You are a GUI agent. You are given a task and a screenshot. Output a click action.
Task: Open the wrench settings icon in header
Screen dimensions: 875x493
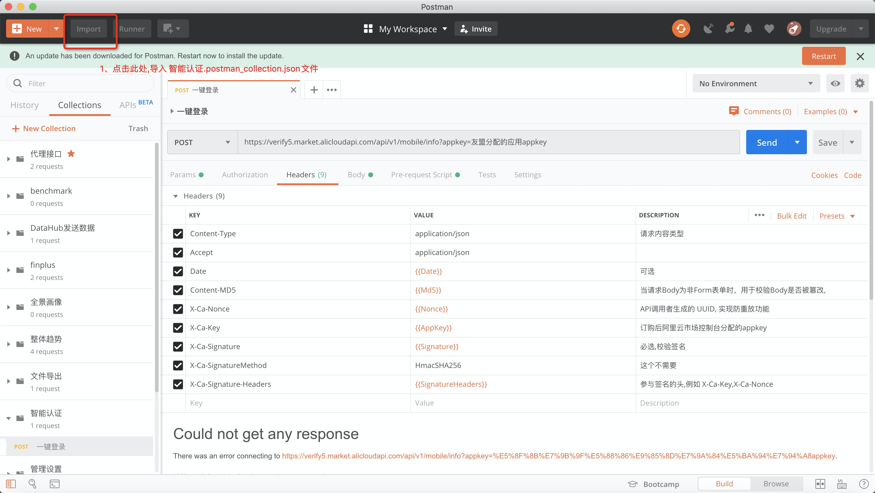(729, 29)
